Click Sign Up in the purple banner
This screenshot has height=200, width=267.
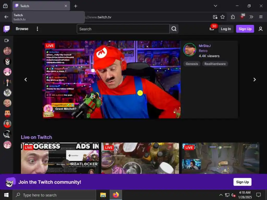coord(242,182)
